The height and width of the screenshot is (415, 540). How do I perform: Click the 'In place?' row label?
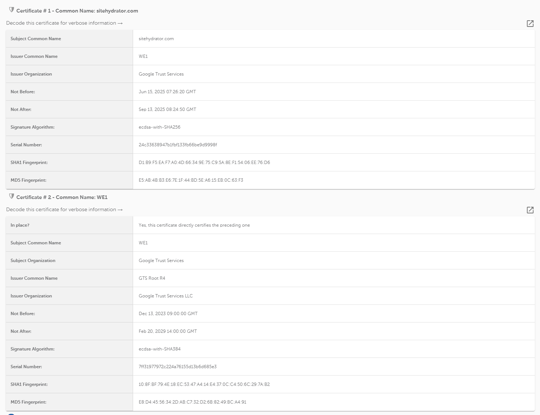coord(20,225)
